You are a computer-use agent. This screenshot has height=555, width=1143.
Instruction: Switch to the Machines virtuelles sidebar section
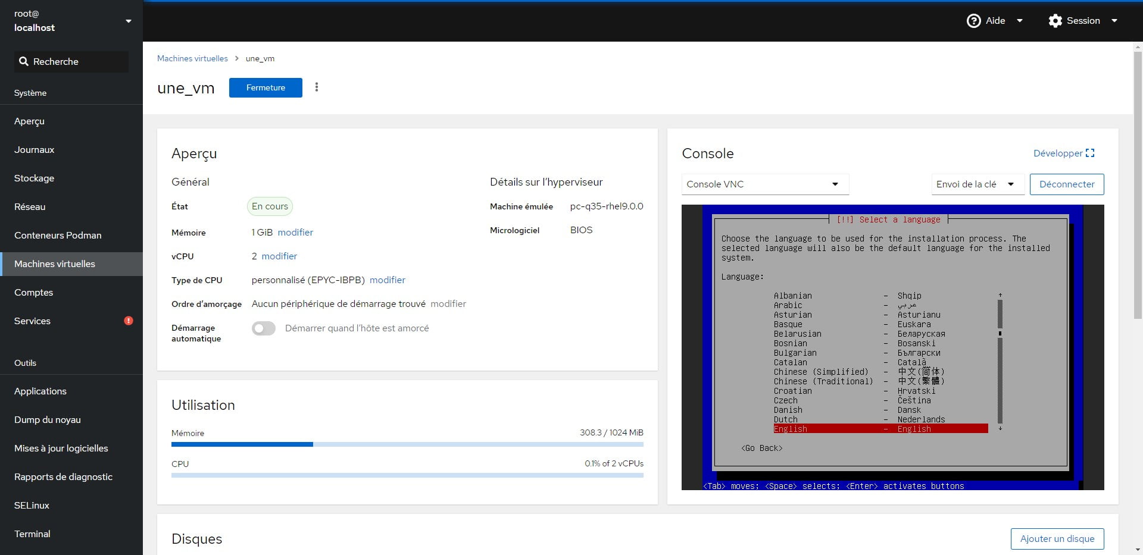point(55,264)
